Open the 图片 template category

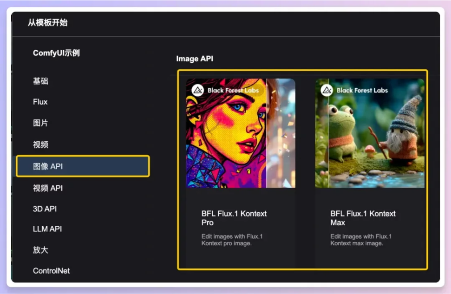point(40,123)
